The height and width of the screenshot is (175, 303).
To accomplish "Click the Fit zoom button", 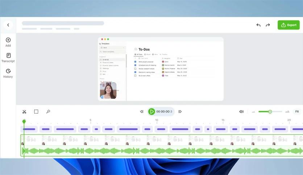I will (297, 112).
